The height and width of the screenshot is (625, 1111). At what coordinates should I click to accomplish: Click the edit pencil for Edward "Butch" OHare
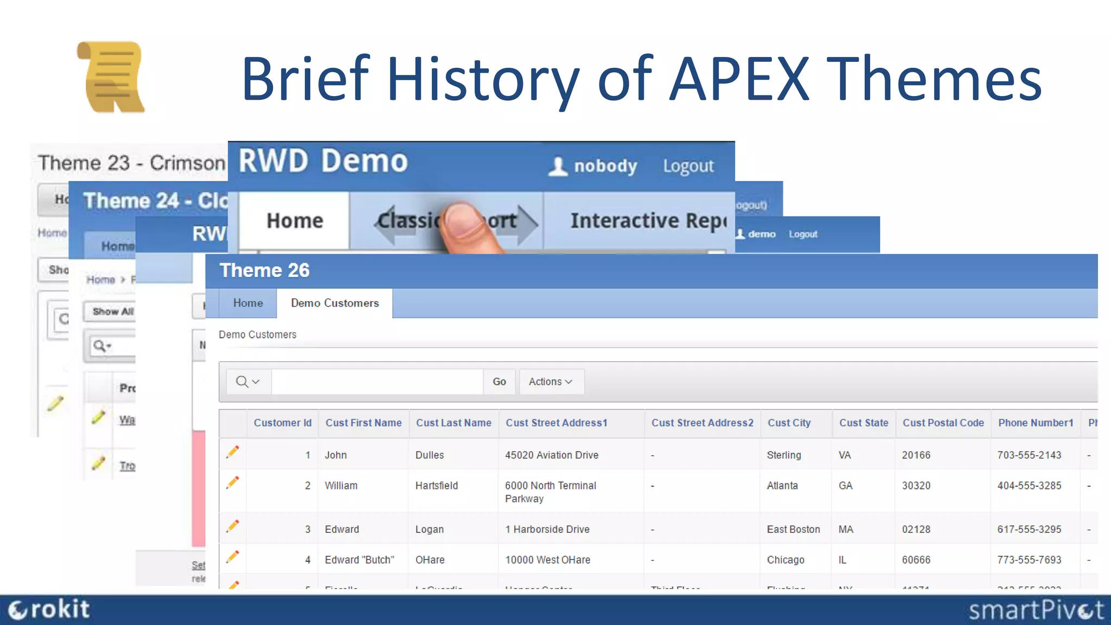point(233,557)
